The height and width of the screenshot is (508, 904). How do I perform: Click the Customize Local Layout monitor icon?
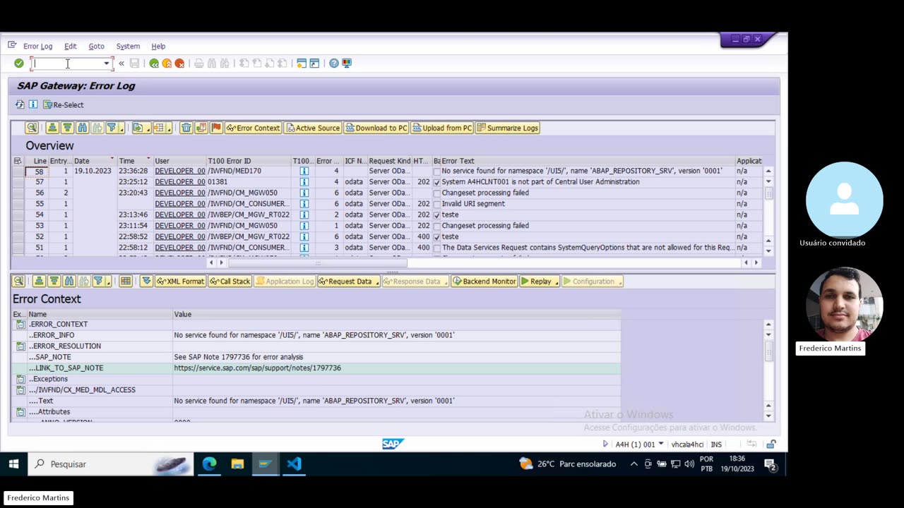click(x=347, y=64)
